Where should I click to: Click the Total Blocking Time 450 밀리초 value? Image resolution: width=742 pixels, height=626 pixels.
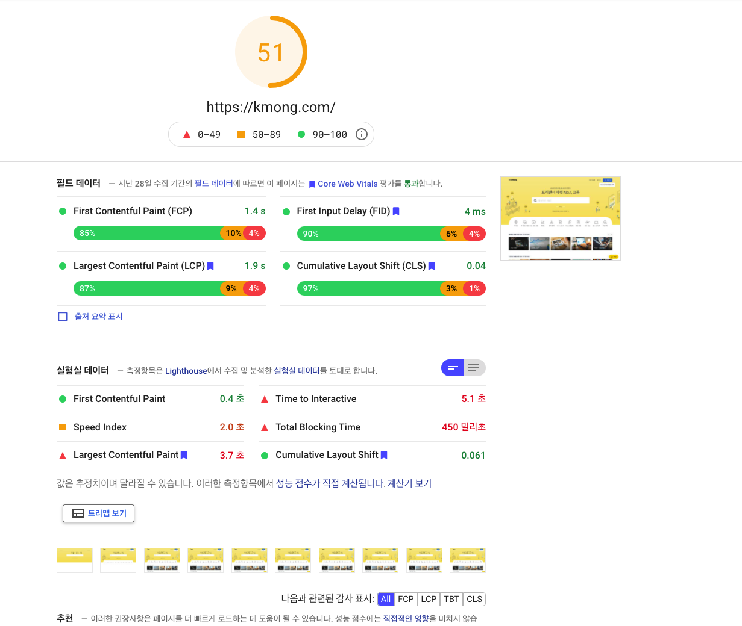pyautogui.click(x=464, y=427)
